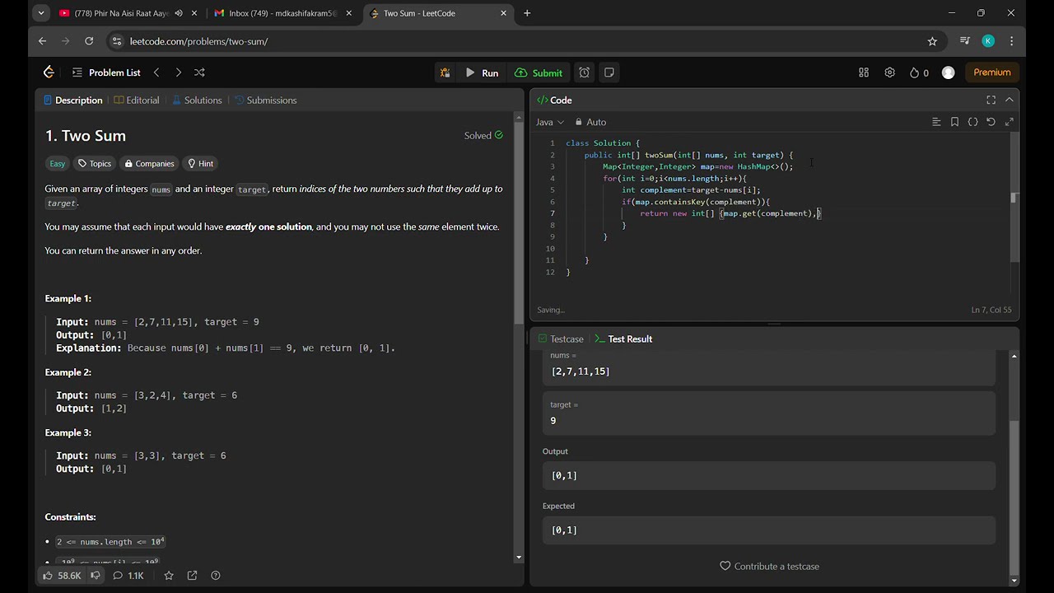Open the LeetCode home logo
The image size is (1054, 593).
[49, 72]
